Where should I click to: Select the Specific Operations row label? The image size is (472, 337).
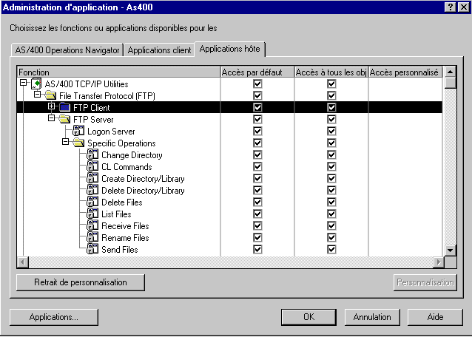(121, 143)
